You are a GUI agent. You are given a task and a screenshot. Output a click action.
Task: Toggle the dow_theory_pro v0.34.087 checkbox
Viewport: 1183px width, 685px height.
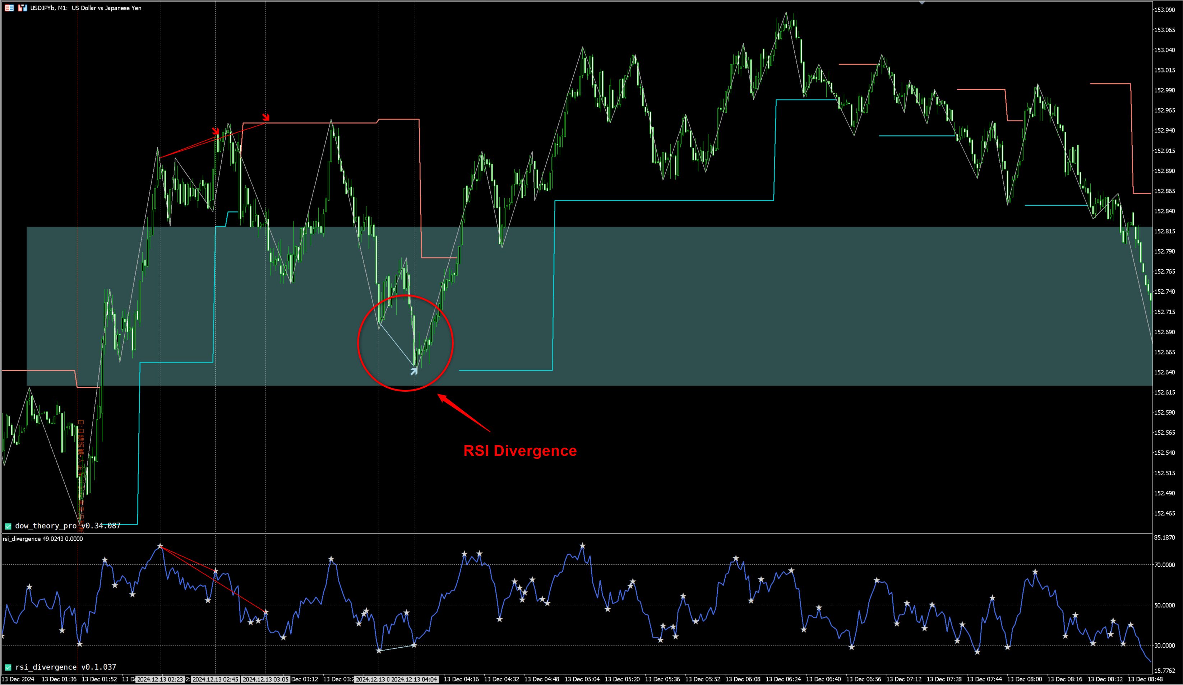pos(8,526)
